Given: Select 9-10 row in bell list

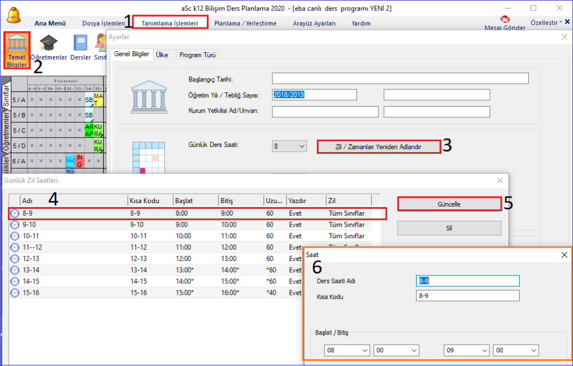Looking at the screenshot, I should pyautogui.click(x=191, y=225).
